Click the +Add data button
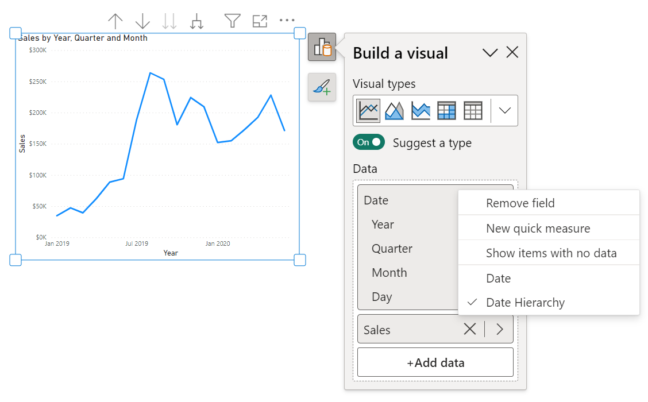This screenshot has width=648, height=402. [x=435, y=362]
